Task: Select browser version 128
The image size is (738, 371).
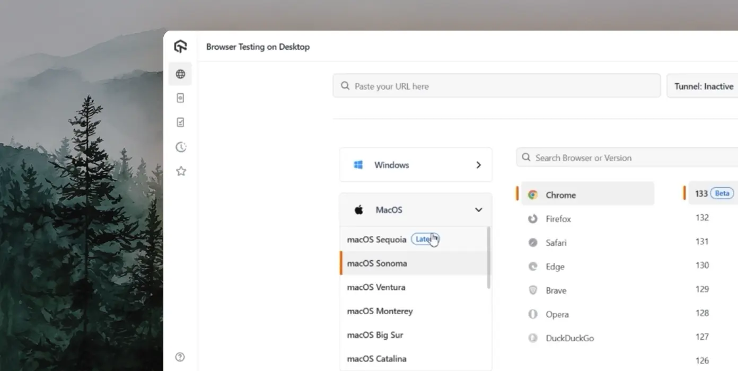Action: click(702, 313)
